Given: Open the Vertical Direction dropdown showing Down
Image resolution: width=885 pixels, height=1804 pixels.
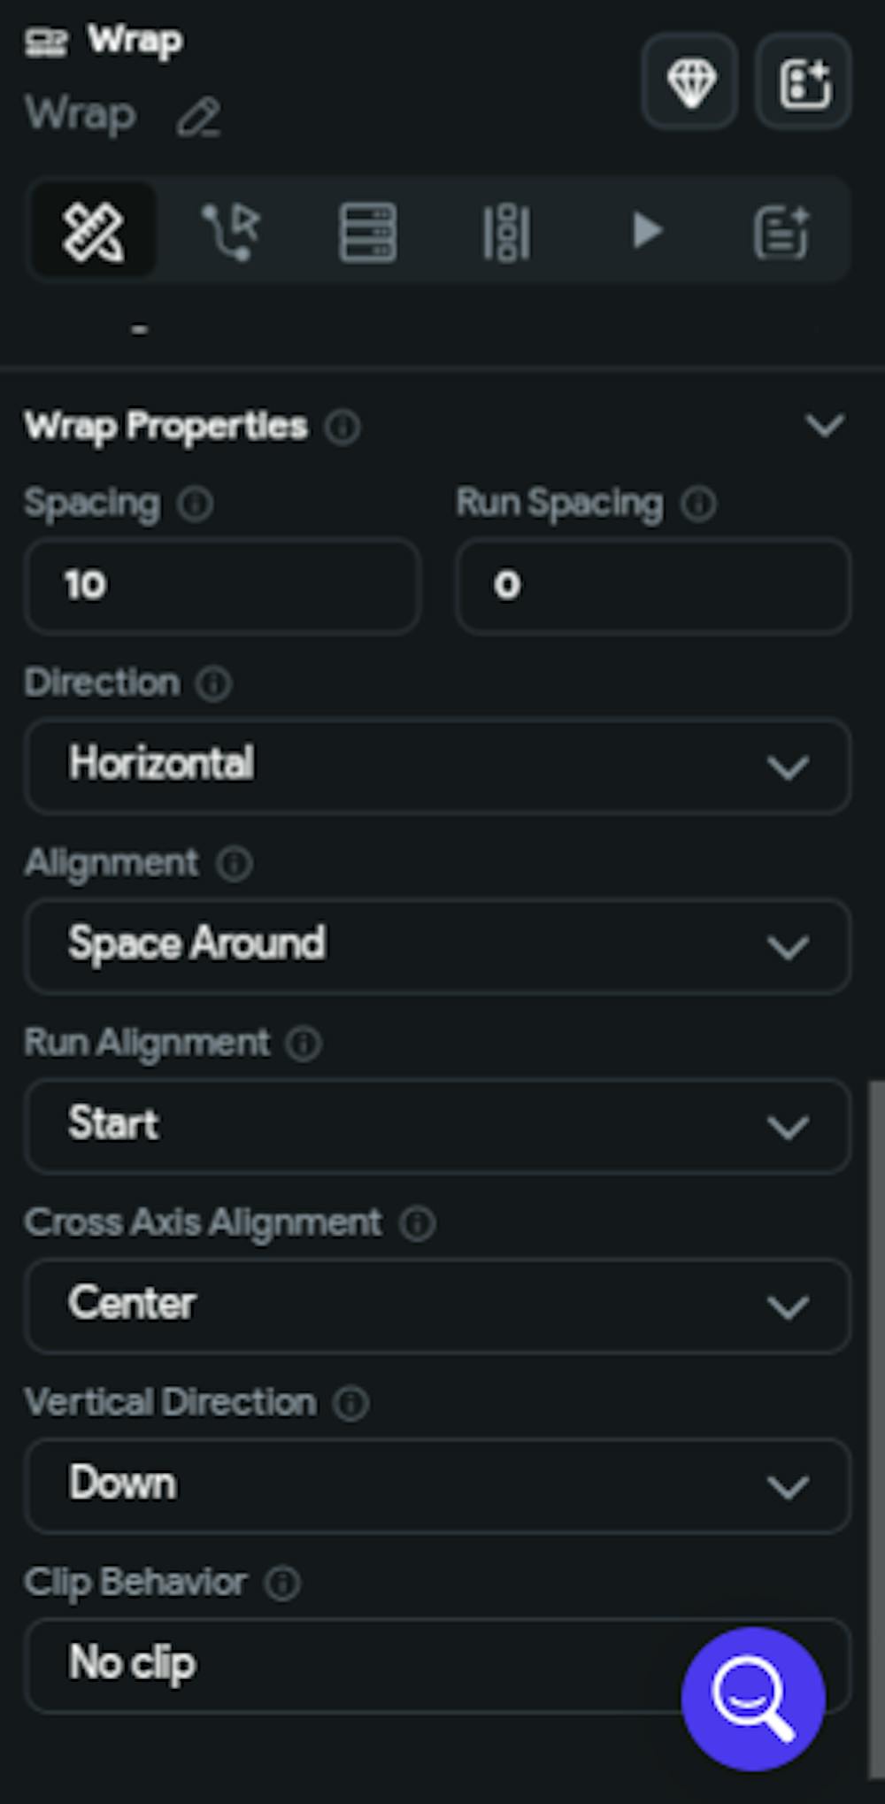Looking at the screenshot, I should [x=435, y=1485].
